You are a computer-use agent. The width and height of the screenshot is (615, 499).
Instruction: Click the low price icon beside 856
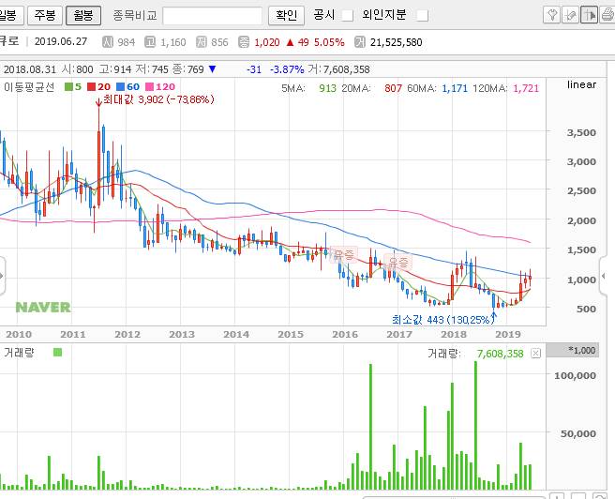click(x=202, y=42)
